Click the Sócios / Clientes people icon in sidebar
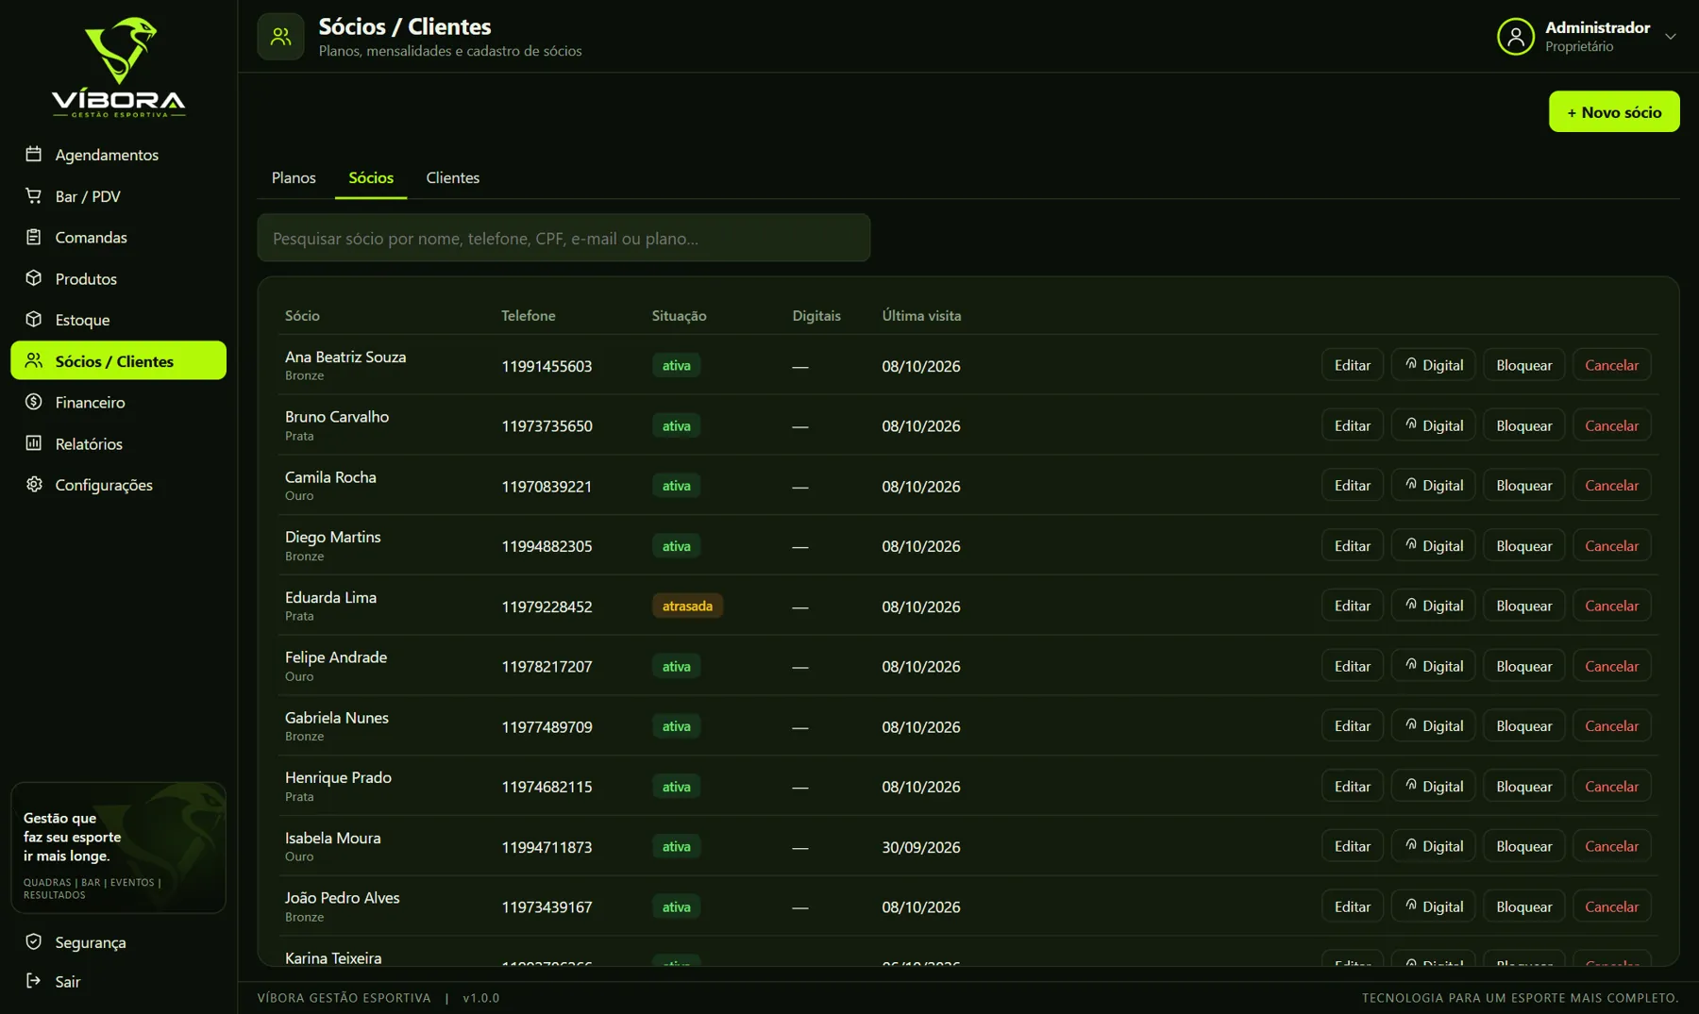 pyautogui.click(x=34, y=360)
